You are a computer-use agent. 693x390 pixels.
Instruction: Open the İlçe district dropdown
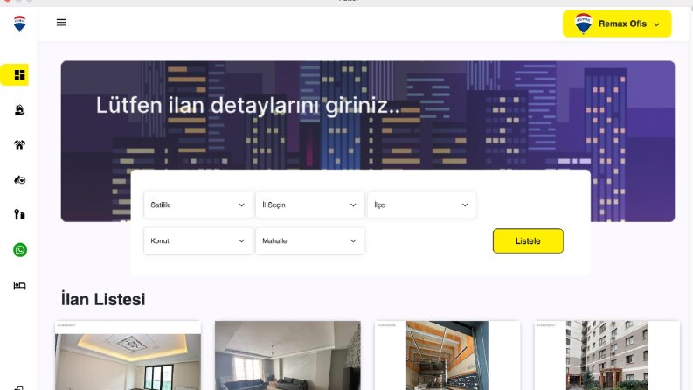[421, 205]
